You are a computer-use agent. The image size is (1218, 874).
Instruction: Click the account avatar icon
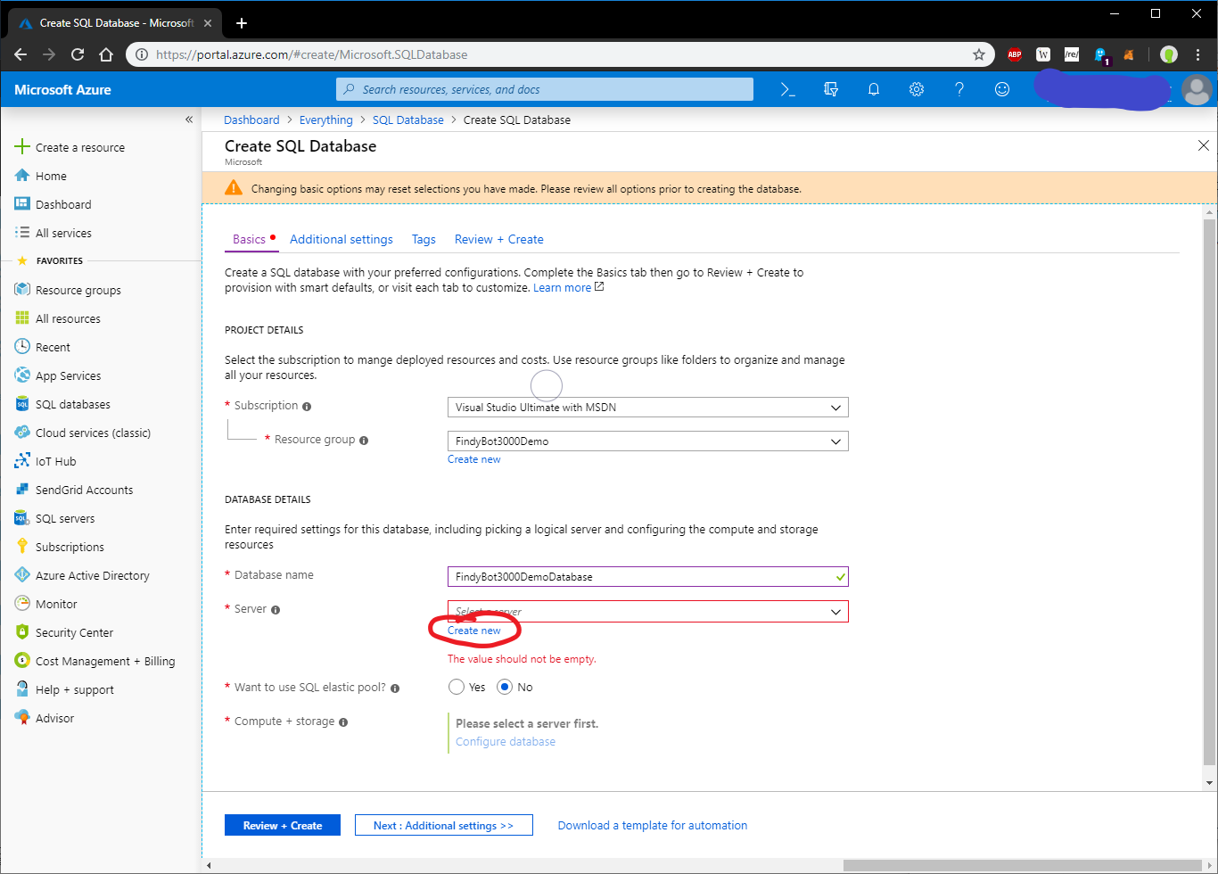[x=1197, y=89]
